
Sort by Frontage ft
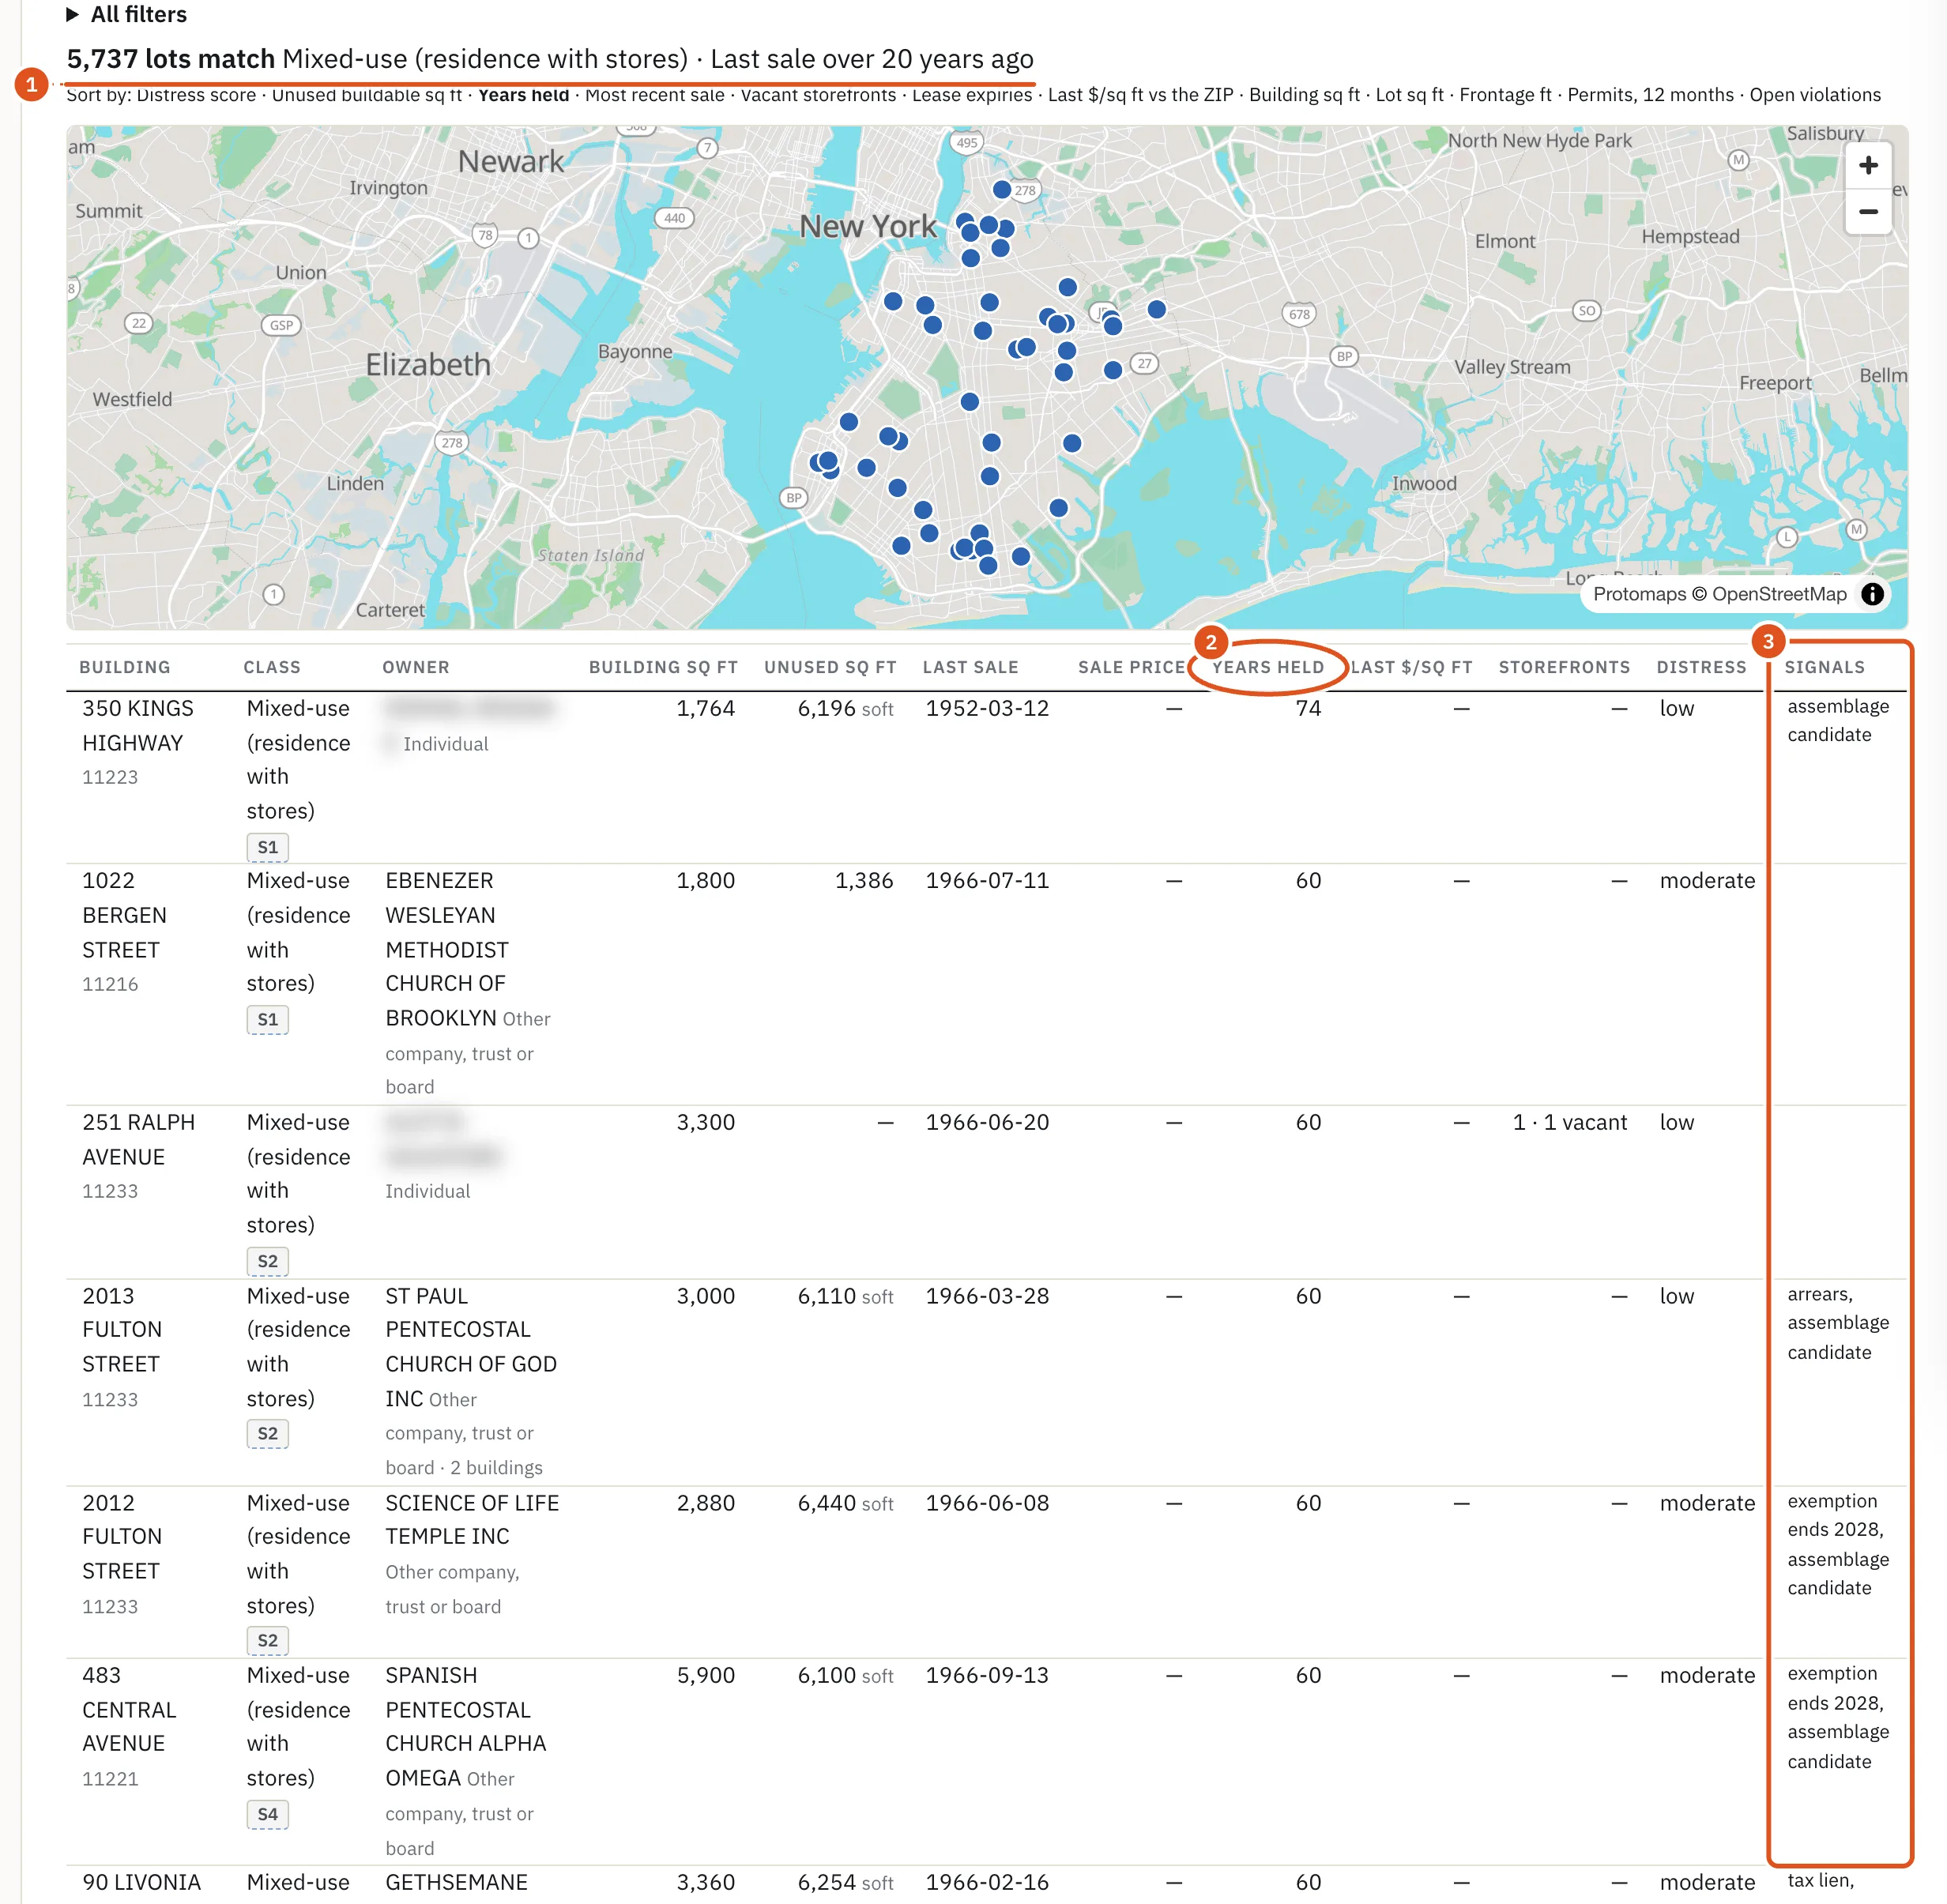[1505, 96]
